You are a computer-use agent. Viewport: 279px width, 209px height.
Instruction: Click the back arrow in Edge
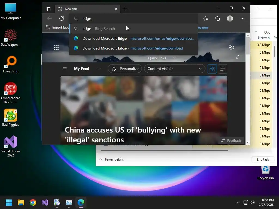50,19
